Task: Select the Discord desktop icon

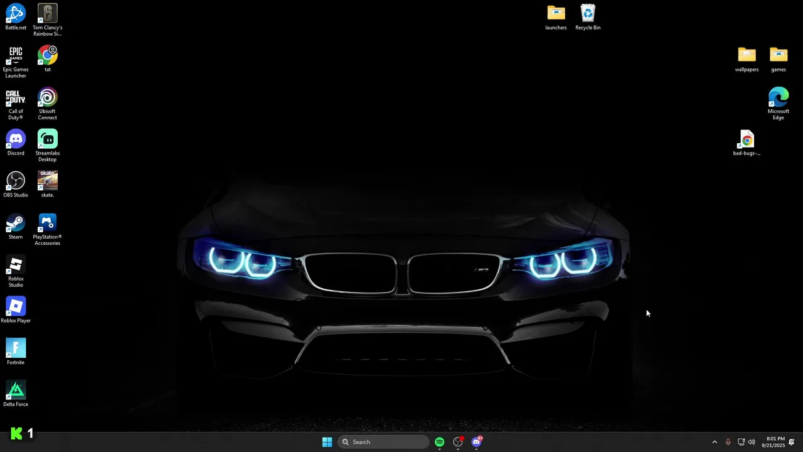Action: tap(16, 143)
